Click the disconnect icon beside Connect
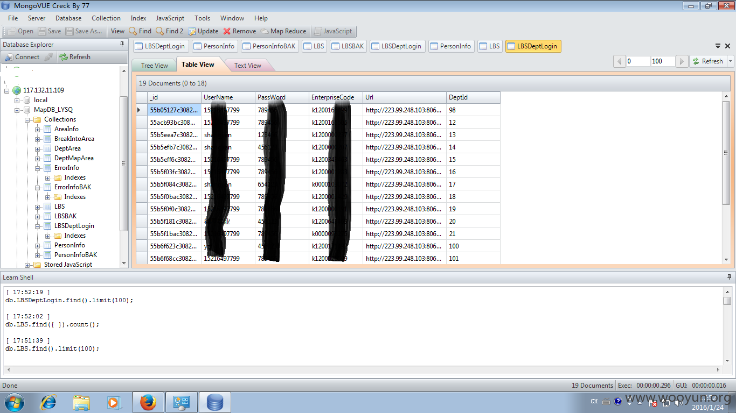Viewport: 736px width, 413px height. [48, 57]
